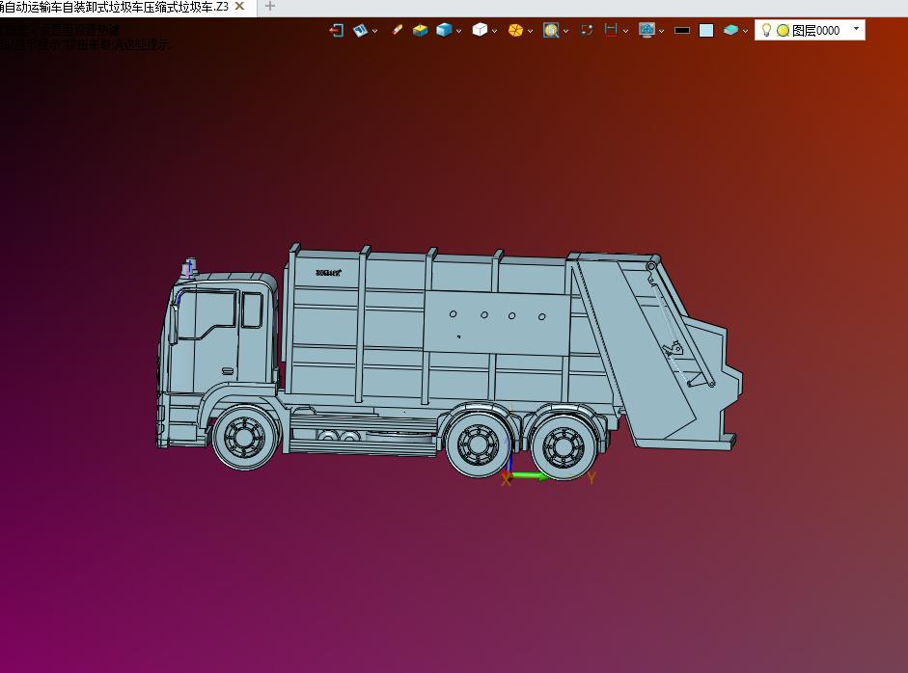Close the 垃圾车.Z3 document tab
908x673 pixels.
coord(240,7)
